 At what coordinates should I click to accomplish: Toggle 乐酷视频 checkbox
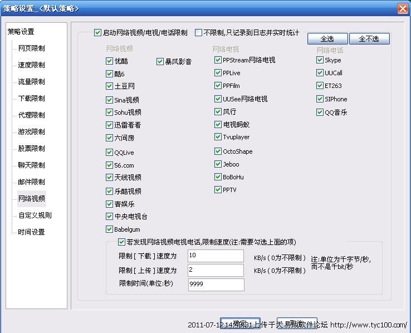click(109, 191)
